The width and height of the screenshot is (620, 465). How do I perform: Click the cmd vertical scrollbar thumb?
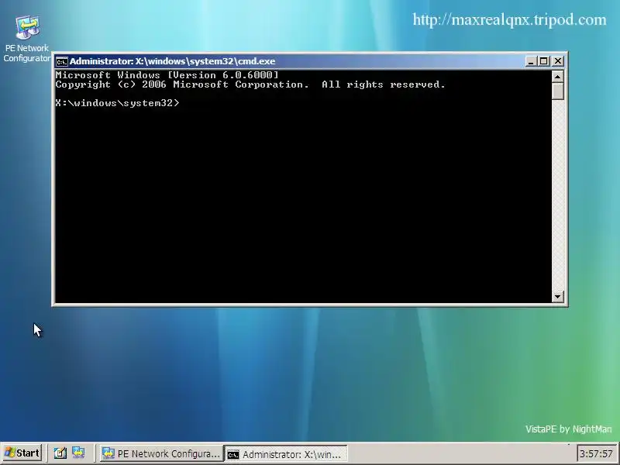pyautogui.click(x=557, y=91)
